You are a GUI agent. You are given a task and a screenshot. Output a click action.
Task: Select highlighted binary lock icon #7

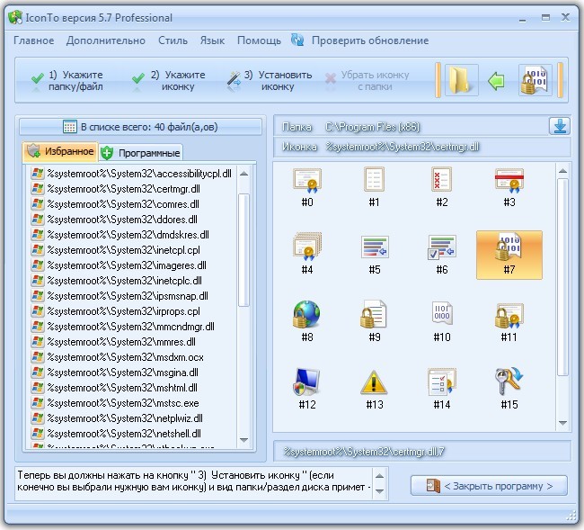coord(509,255)
